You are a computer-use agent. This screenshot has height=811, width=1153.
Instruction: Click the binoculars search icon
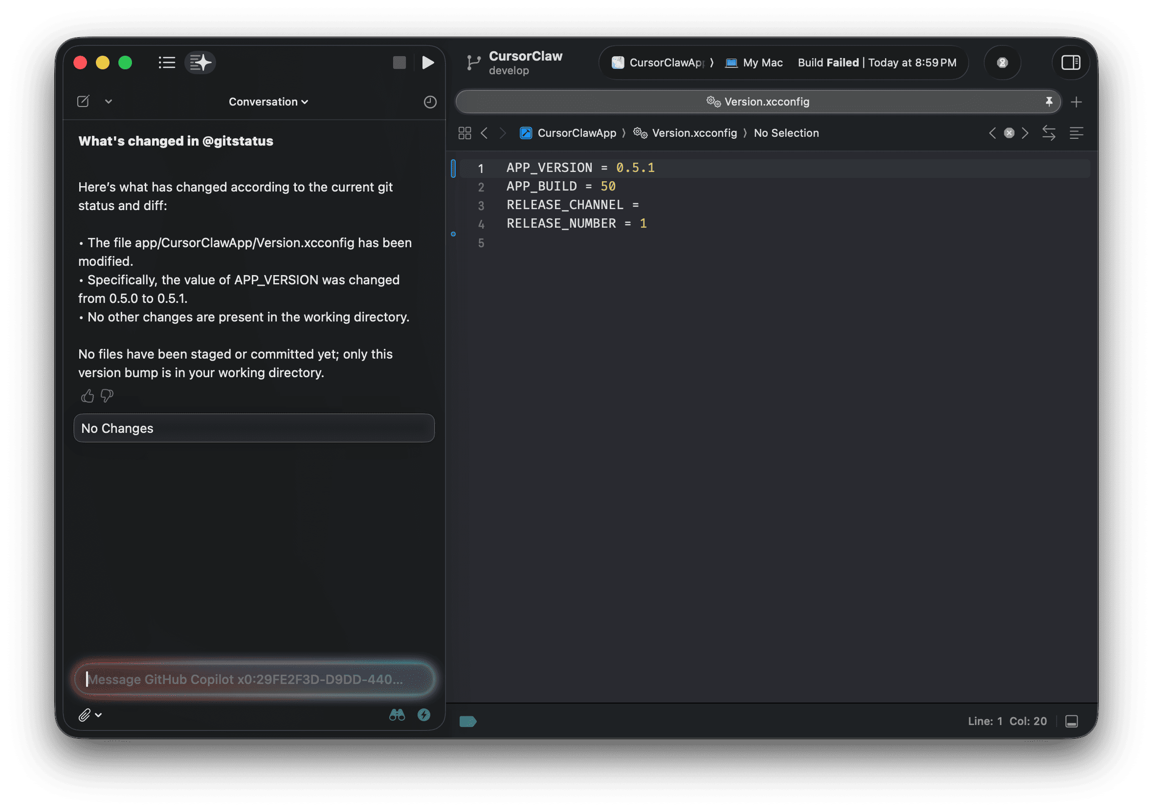pos(397,715)
